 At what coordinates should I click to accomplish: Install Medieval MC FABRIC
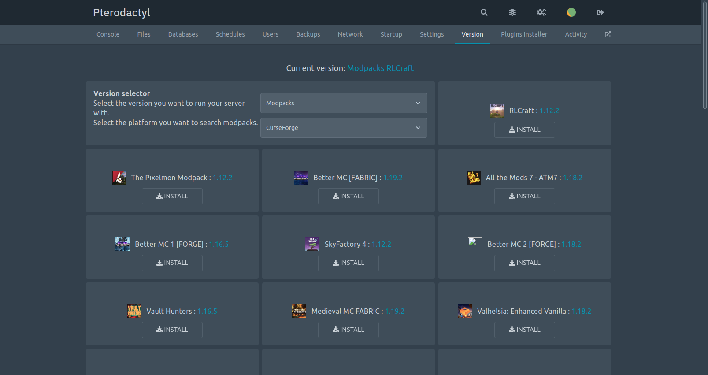point(348,330)
